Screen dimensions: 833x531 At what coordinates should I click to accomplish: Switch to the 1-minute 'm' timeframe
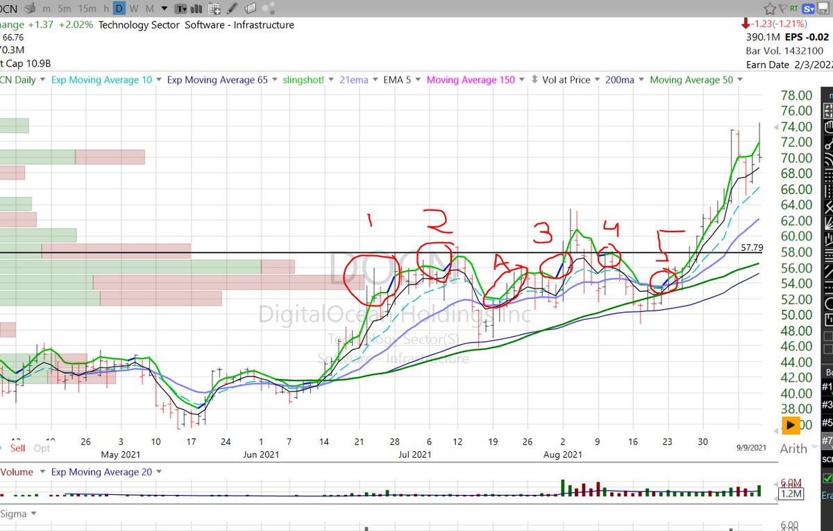(47, 10)
